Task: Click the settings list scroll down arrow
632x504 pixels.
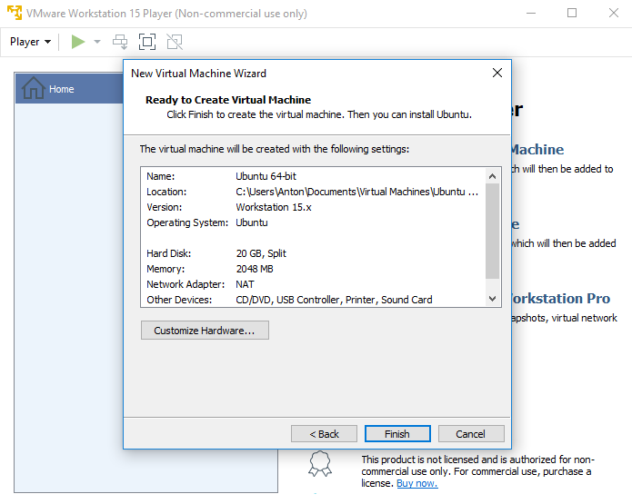Action: [492, 298]
